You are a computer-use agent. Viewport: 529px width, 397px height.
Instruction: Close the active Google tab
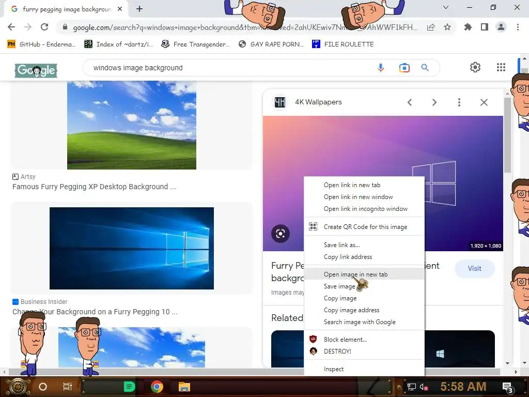coord(120,9)
